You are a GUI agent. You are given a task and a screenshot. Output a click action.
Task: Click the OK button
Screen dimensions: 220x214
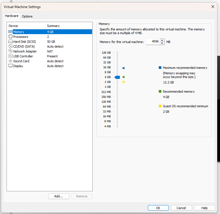coord(158,208)
